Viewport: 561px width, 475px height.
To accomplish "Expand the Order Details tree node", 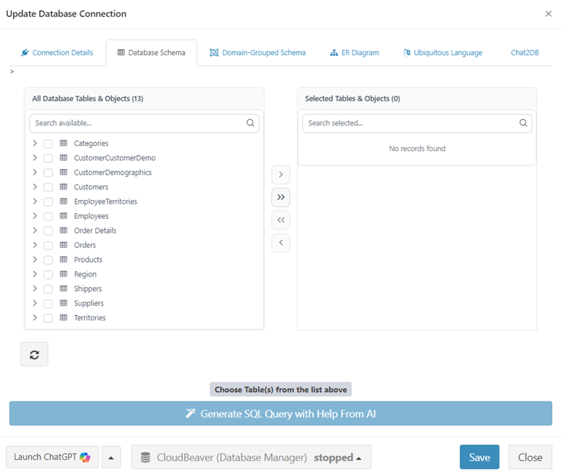I will tap(35, 231).
